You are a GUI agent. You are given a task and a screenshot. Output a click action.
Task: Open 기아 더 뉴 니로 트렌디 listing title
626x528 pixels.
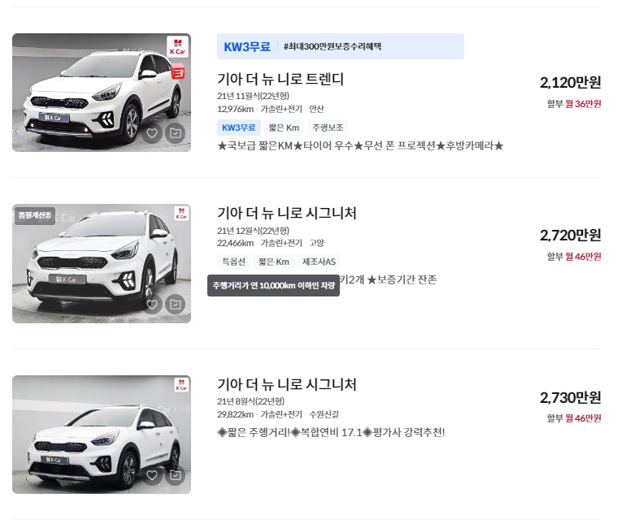[280, 79]
